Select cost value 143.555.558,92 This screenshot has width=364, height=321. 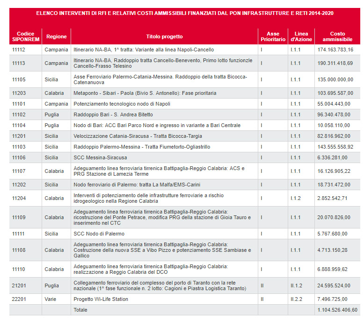335,147
